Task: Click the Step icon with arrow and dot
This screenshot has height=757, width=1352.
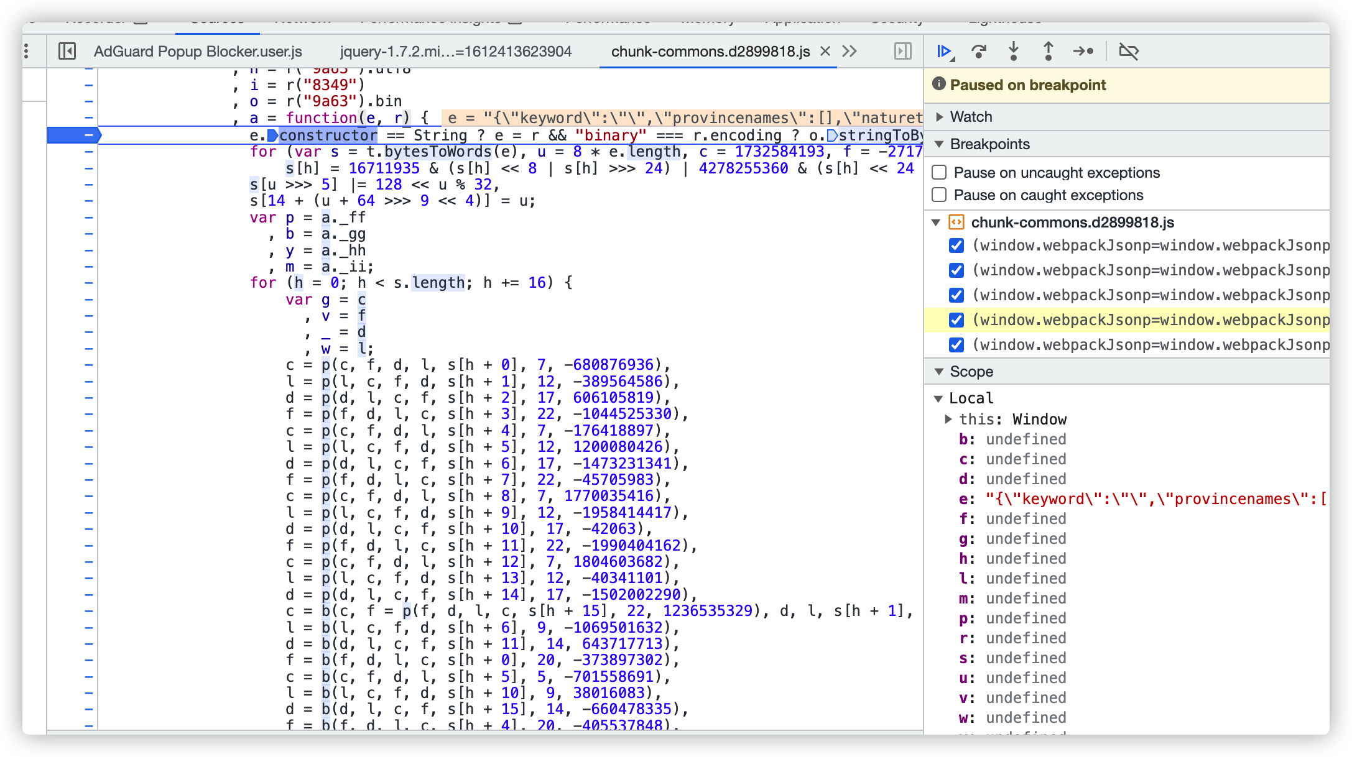Action: [x=1083, y=52]
